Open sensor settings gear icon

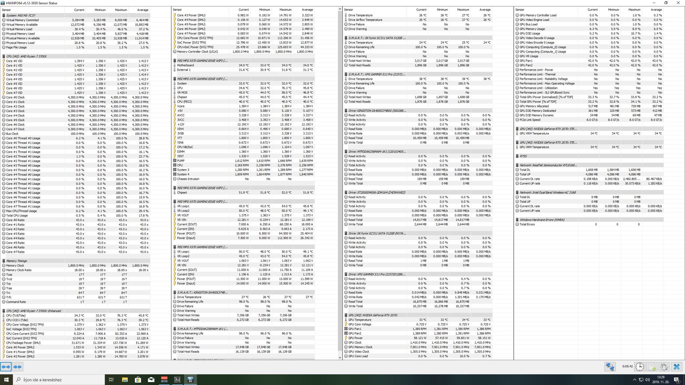pyautogui.click(x=664, y=366)
